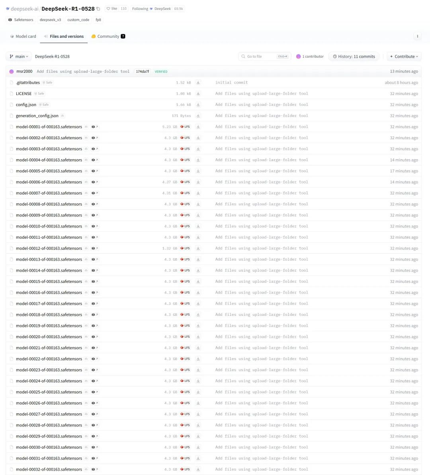This screenshot has width=430, height=475.
Task: Click the deepseek_v3 tag
Action: pyautogui.click(x=50, y=19)
